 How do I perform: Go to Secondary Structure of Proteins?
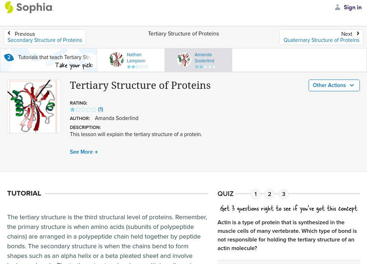pyautogui.click(x=45, y=40)
